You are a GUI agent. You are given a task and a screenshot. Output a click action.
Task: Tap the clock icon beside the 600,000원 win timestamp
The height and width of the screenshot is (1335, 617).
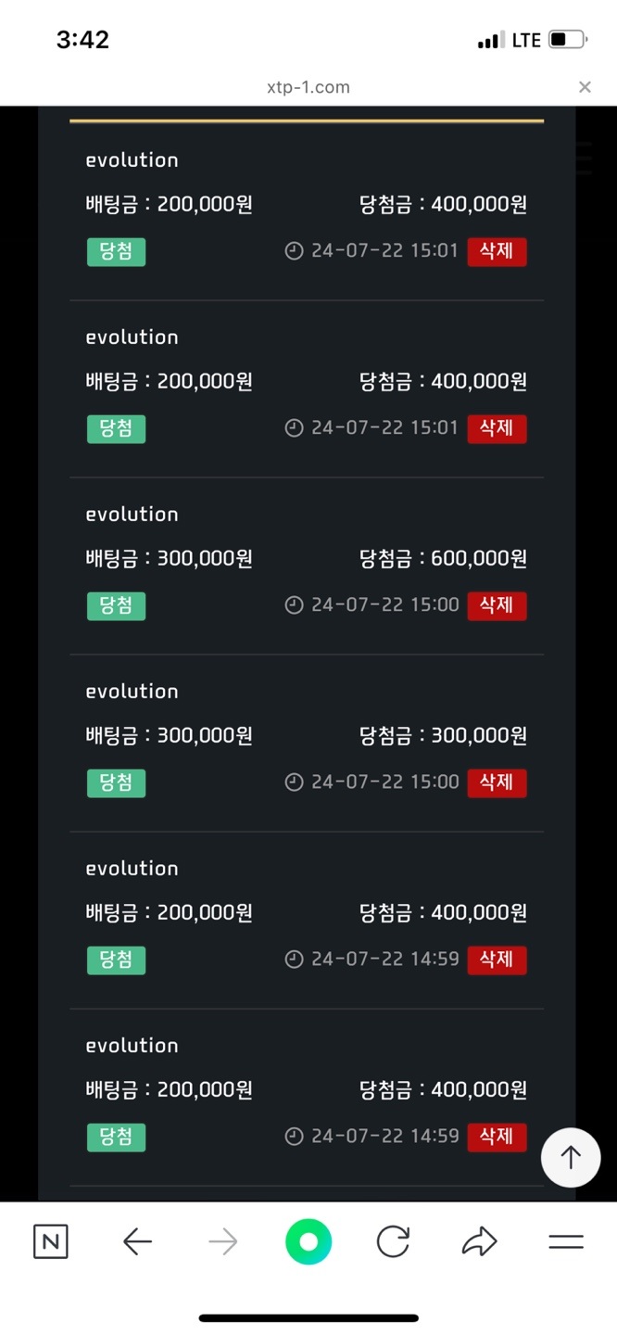pos(294,605)
